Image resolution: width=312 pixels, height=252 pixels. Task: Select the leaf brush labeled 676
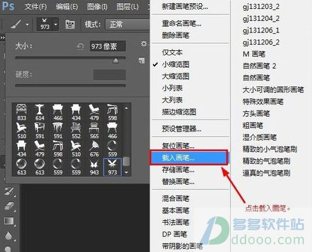pyautogui.click(x=94, y=148)
